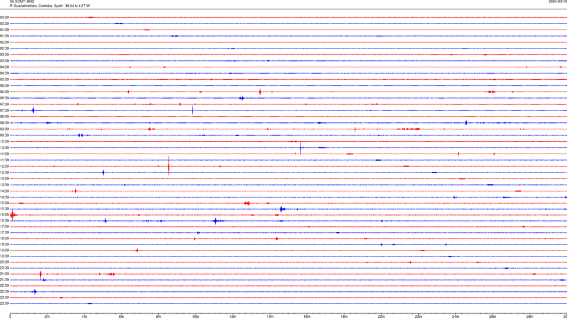Image resolution: width=567 pixels, height=319 pixels.
Task: Click the tall red spike on 12:00 trace
Action: [169, 165]
